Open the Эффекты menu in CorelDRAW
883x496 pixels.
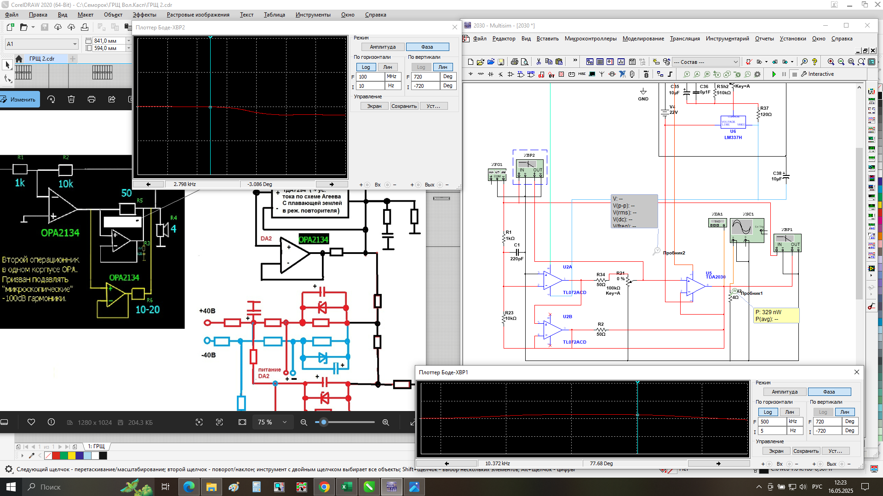(144, 15)
